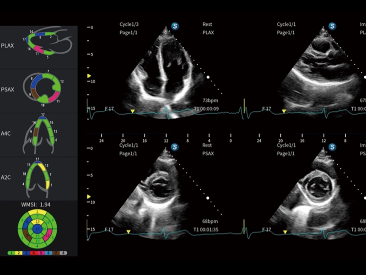
Task: Click the yellow focus marker on top-left depth scale
Action: pyautogui.click(x=89, y=75)
